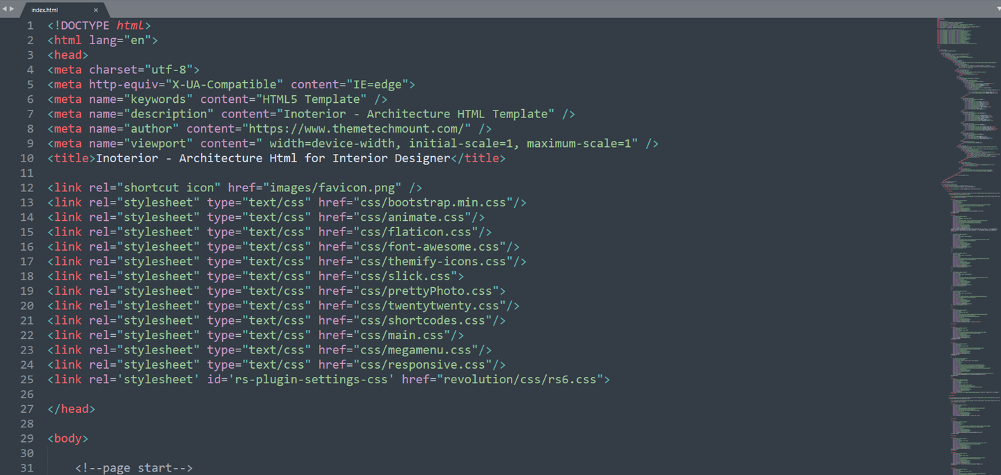Click the opening <head> tag
Screen dimensions: 1001x475
[68, 55]
